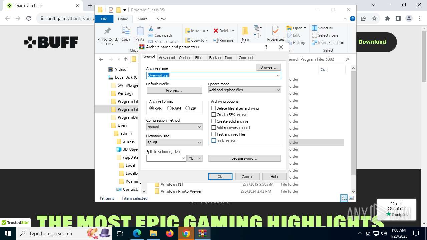This screenshot has width=427, height=240.
Task: Open Update mode dropdown
Action: pos(278,90)
